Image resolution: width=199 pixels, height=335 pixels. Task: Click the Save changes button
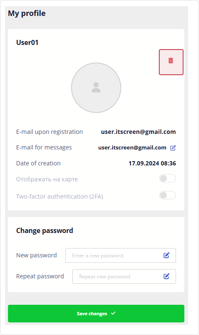point(96,314)
